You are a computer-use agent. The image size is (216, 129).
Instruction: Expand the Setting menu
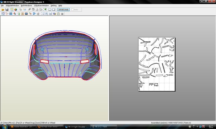point(53,5)
